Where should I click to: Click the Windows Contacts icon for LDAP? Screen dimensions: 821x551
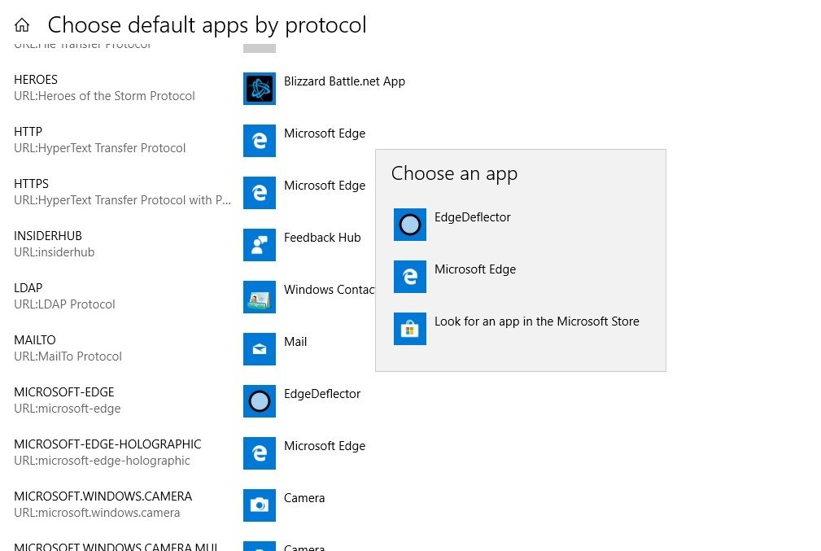[260, 297]
